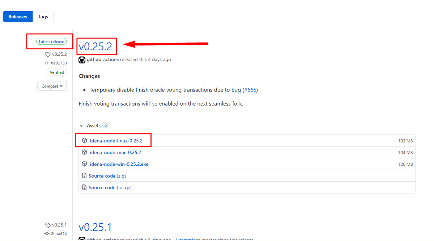The image size is (434, 241).
Task: Click package icon for idena-node-linux-0.25.2
Action: [84, 141]
